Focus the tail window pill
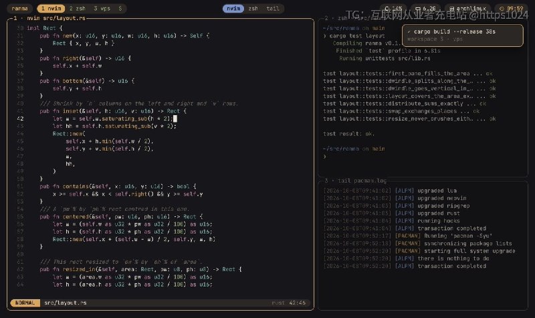The height and width of the screenshot is (318, 535). (273, 8)
